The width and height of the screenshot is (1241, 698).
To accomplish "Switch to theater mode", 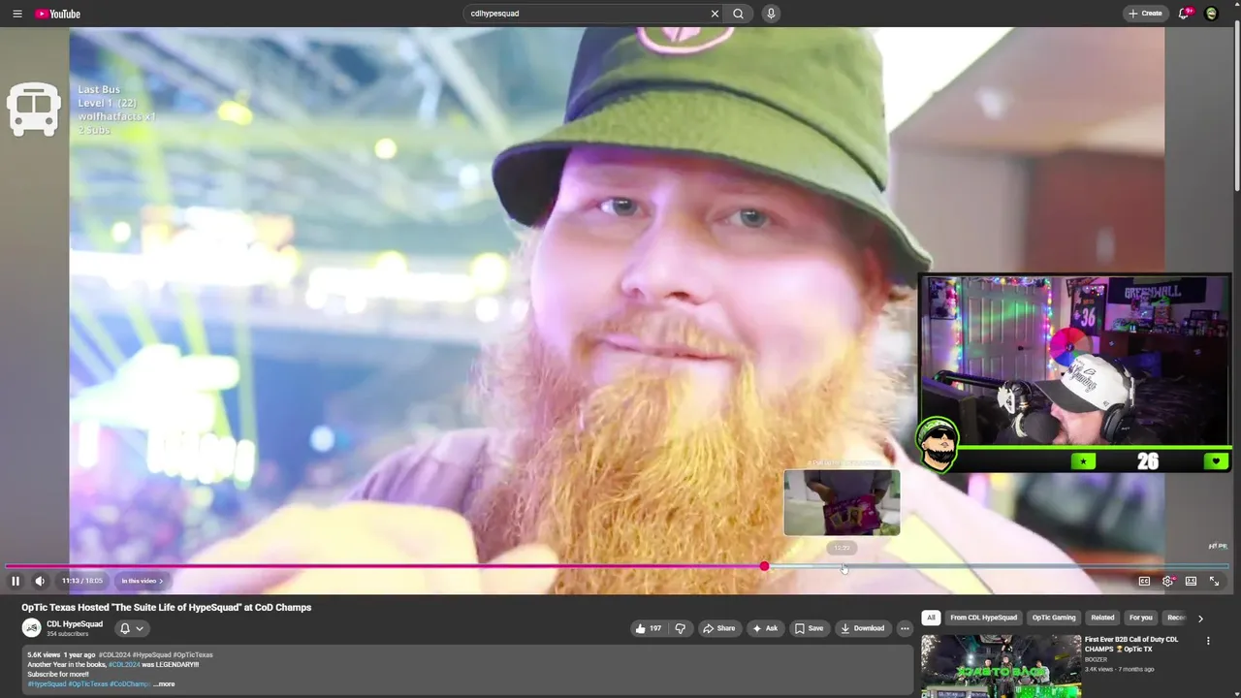I will pyautogui.click(x=1191, y=581).
